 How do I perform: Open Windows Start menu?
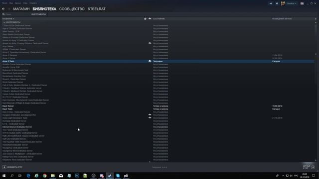[4, 176]
